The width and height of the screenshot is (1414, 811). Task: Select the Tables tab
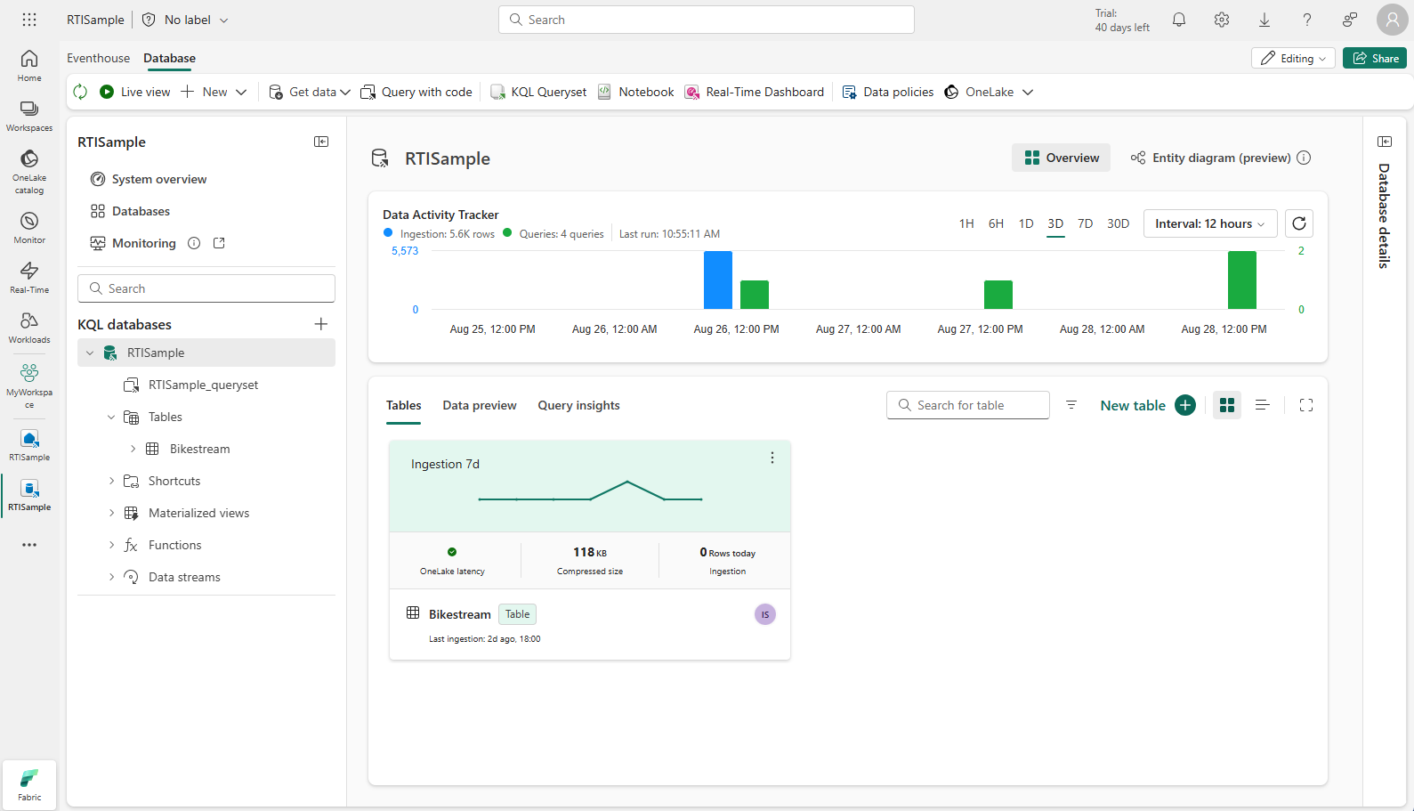404,405
